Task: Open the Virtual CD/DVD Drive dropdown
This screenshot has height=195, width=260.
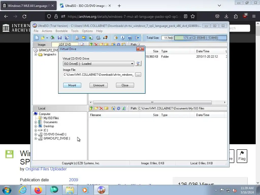Action: point(99,64)
